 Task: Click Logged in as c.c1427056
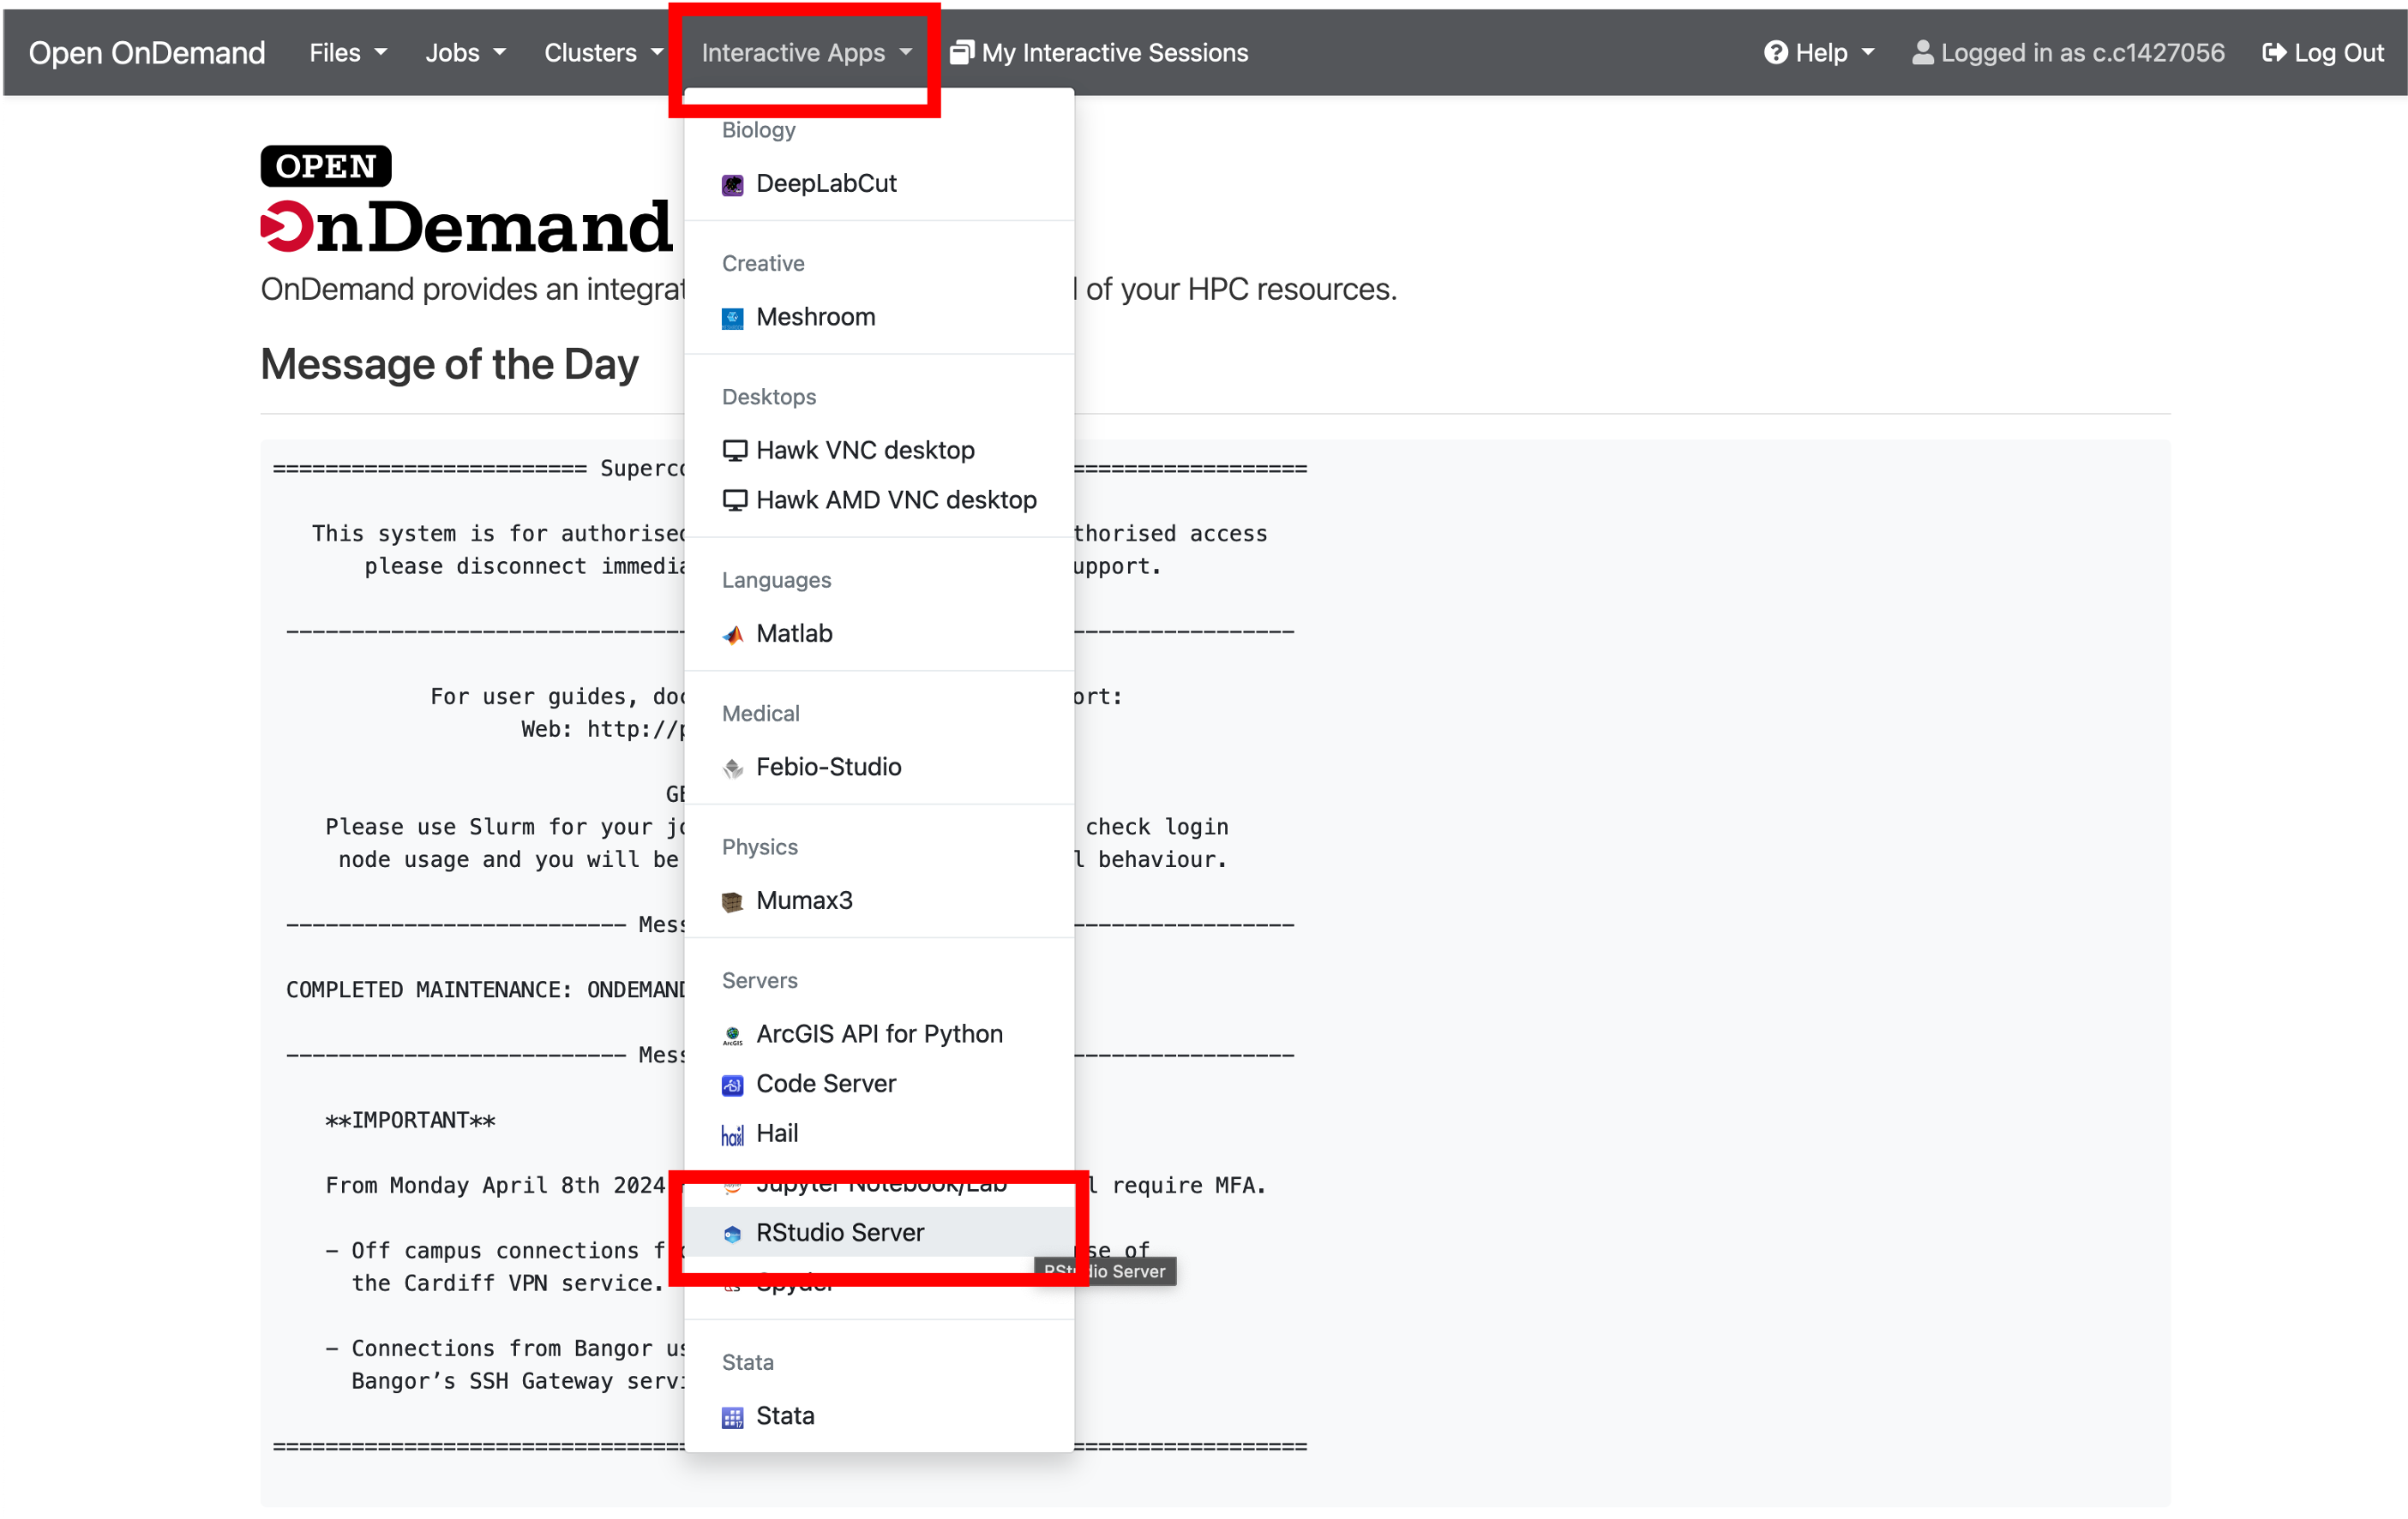(x=2068, y=52)
